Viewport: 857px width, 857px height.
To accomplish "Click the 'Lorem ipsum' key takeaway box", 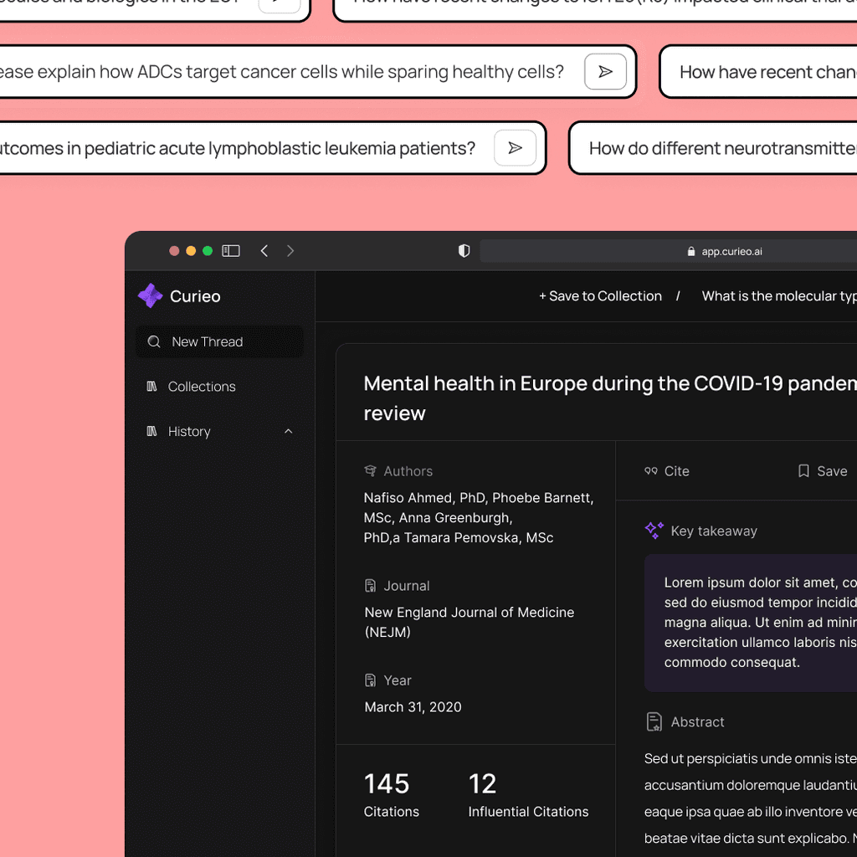I will point(751,623).
